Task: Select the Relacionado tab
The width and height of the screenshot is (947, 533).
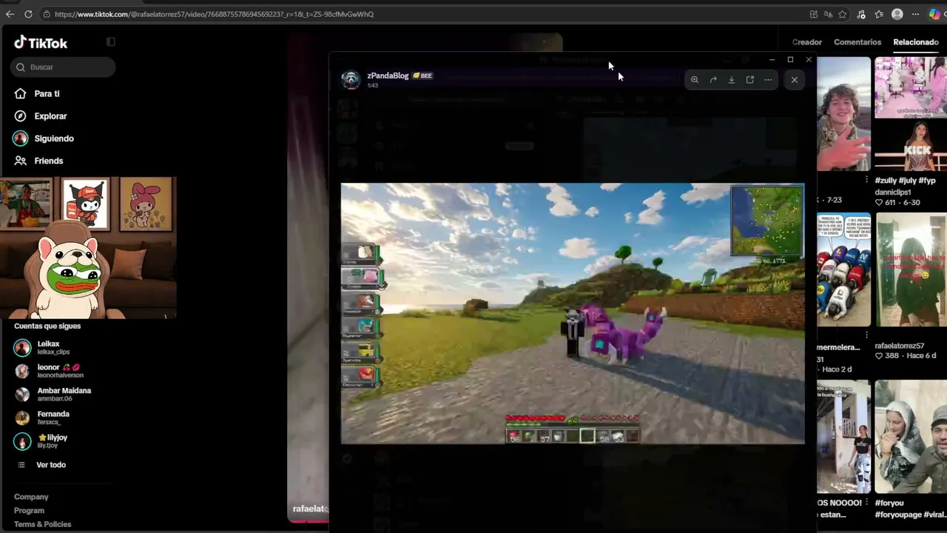Action: tap(916, 42)
